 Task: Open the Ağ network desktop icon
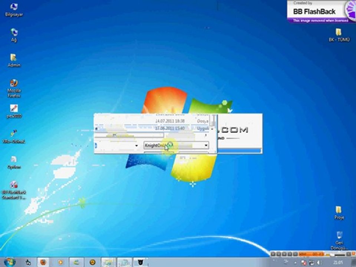click(x=14, y=36)
